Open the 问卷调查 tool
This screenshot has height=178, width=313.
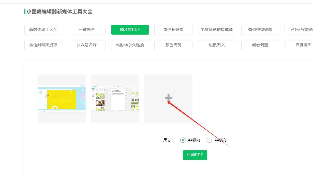coord(260,45)
